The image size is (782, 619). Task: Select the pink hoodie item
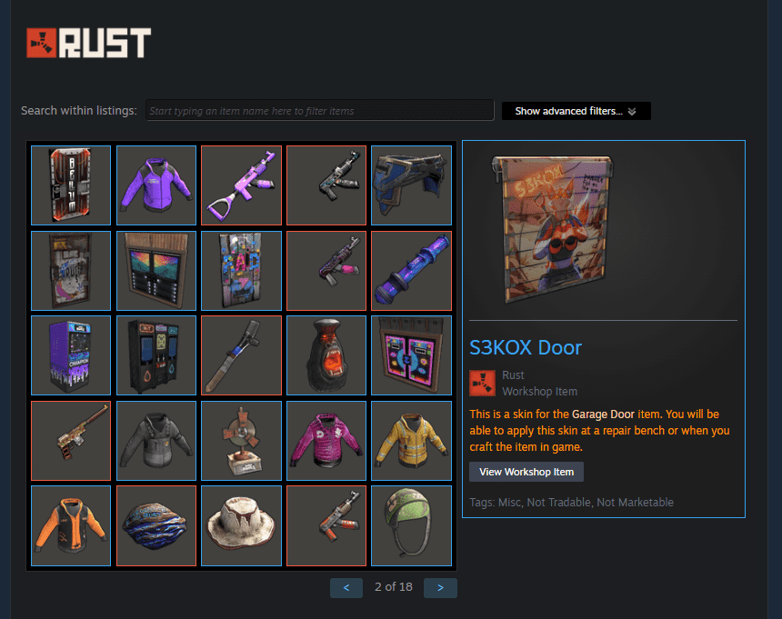326,441
